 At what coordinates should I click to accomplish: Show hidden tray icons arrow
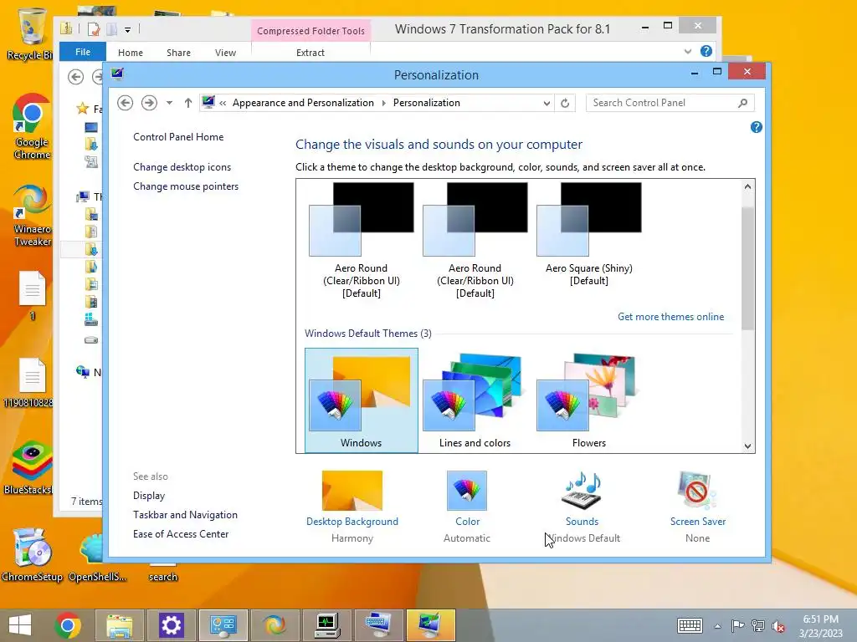pos(717,626)
